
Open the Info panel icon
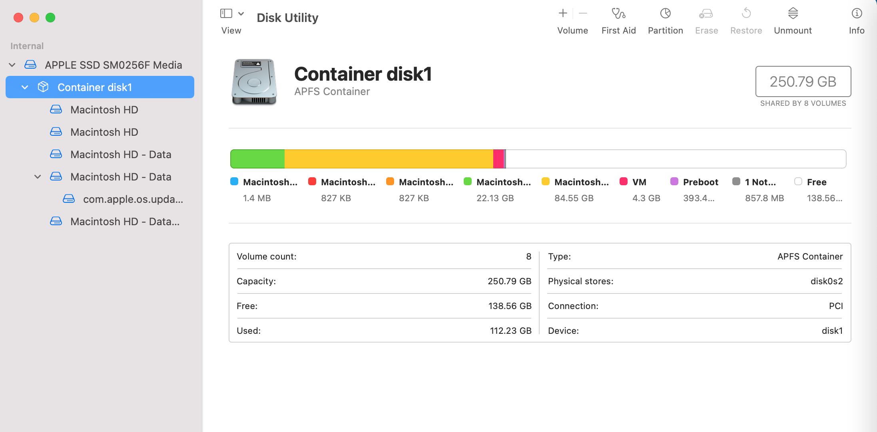(857, 14)
